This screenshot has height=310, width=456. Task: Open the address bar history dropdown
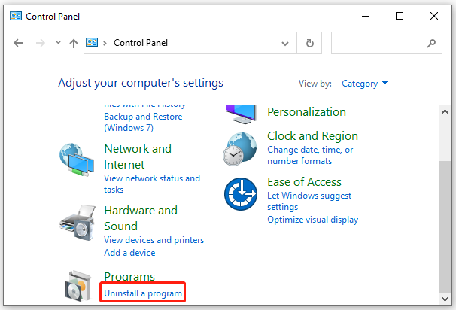coord(285,44)
